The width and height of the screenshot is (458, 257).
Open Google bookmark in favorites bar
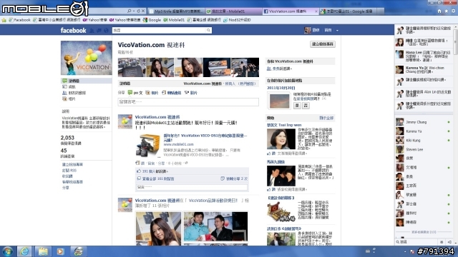[x=152, y=20]
